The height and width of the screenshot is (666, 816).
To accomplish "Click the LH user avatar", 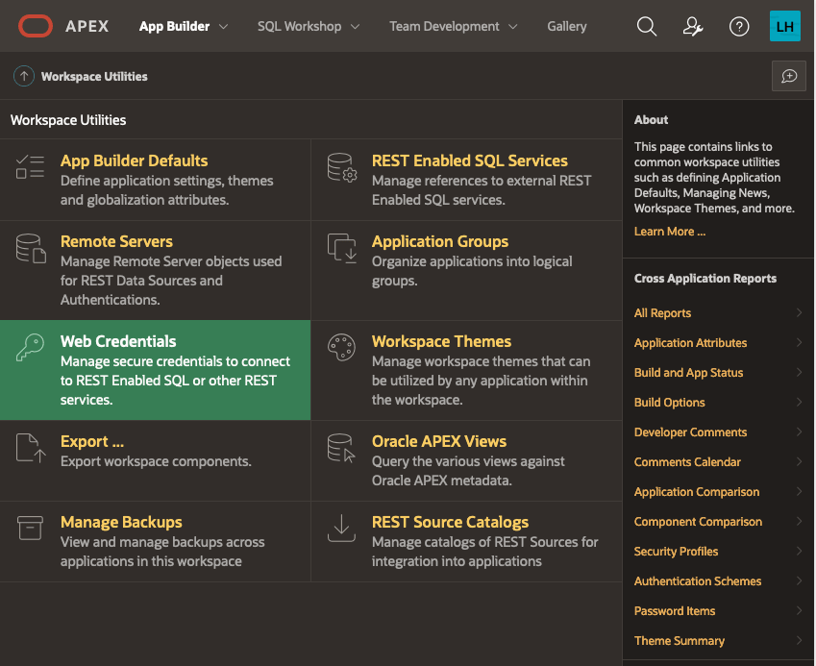I will pyautogui.click(x=787, y=26).
